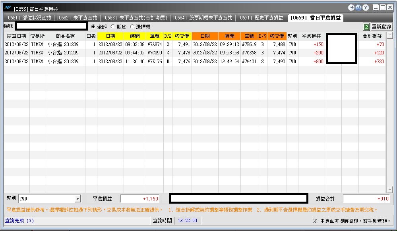Open help via question mark icon

tap(365, 8)
